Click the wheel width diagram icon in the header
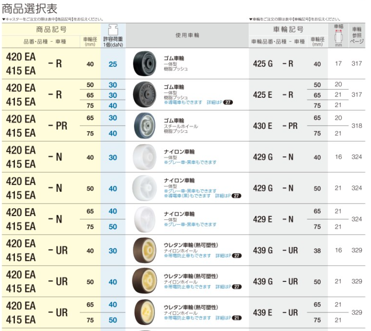This screenshot has height=331, width=371. tap(339, 38)
